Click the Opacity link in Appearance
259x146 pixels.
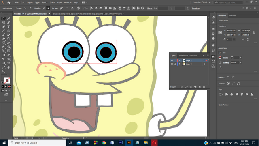pos(226,62)
